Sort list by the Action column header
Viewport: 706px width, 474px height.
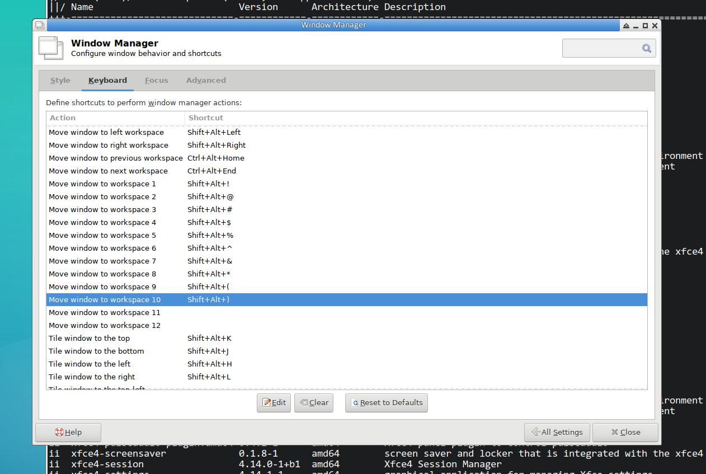(115, 118)
